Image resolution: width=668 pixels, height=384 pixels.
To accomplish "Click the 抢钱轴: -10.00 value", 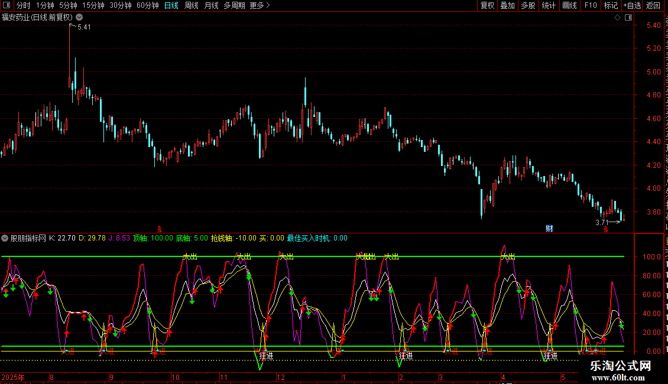I will 234,239.
